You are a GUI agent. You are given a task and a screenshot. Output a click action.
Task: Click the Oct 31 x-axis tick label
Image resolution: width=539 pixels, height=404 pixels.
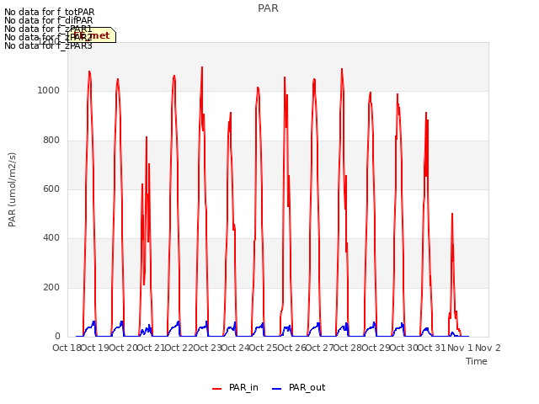click(x=432, y=348)
